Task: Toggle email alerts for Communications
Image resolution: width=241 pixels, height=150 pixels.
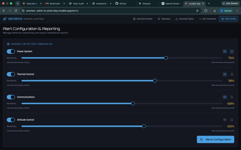Action: 225,97
